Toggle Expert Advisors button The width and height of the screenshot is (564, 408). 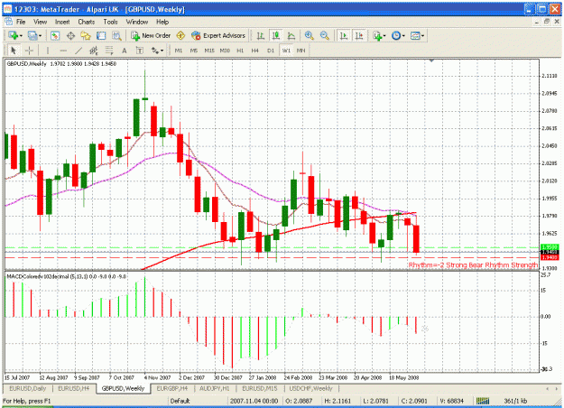coord(218,35)
